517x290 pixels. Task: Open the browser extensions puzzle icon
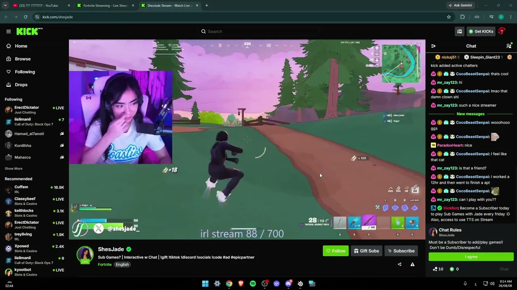462,17
